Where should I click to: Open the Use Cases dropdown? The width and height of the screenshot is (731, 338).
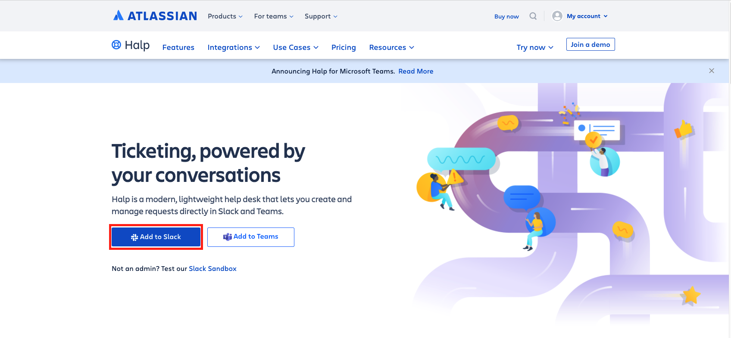[296, 47]
